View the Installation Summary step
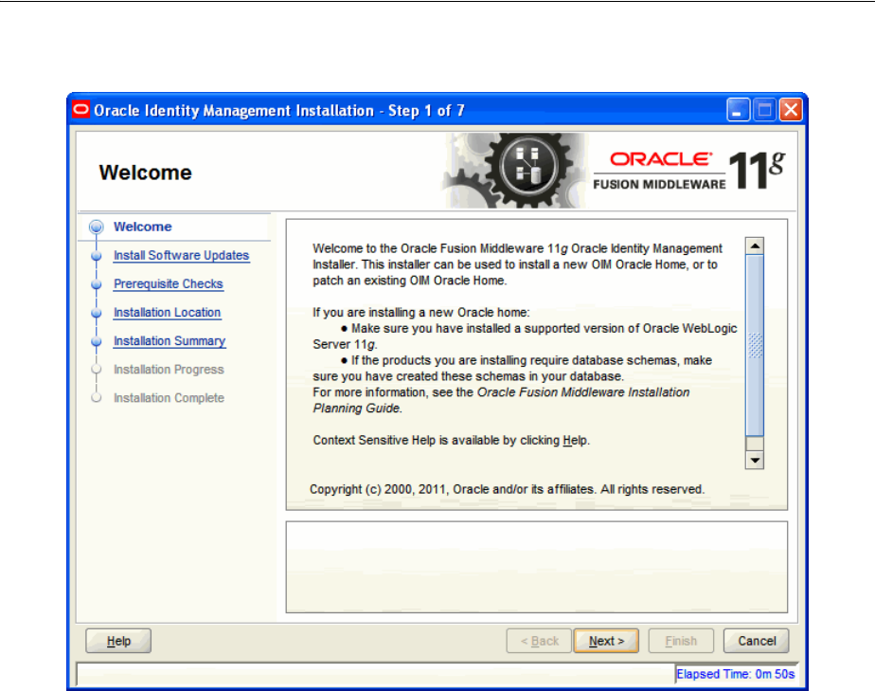This screenshot has height=691, width=875. 170,340
